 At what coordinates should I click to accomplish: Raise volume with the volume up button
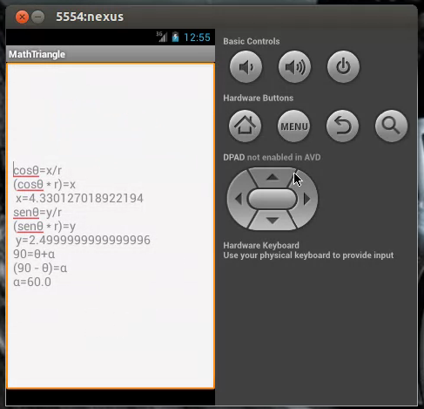[x=294, y=67]
